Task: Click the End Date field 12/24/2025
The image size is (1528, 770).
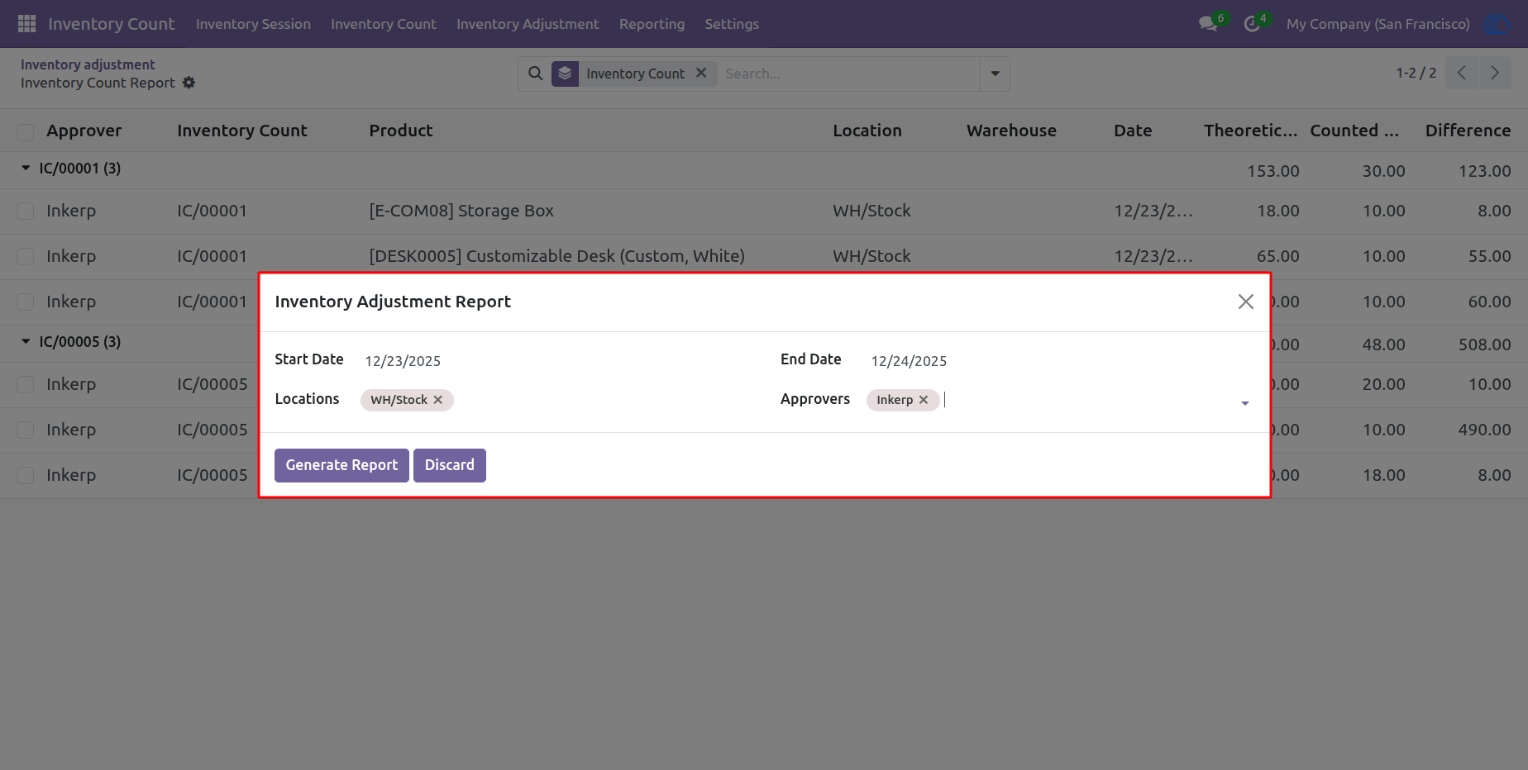Action: coord(909,361)
